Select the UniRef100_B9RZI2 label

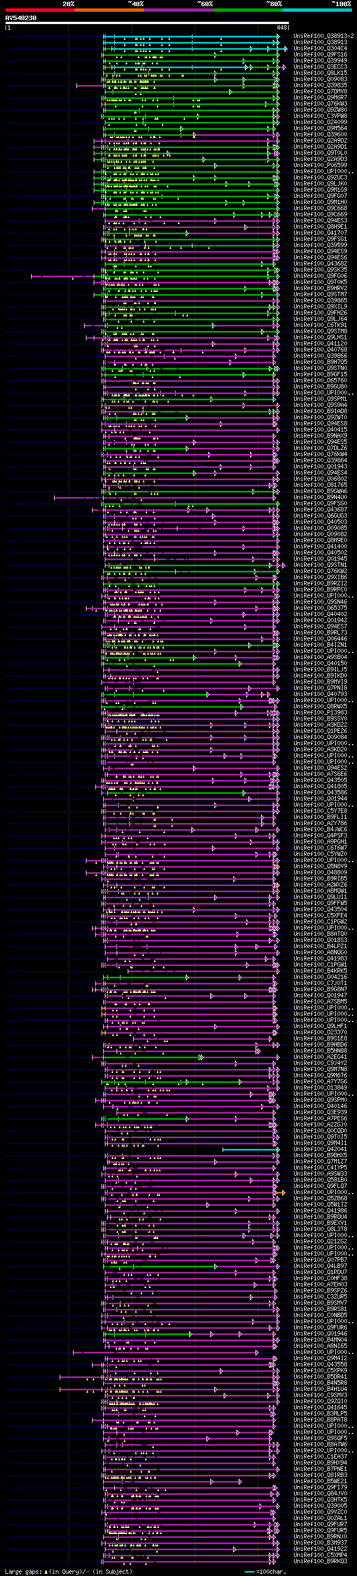click(320, 583)
